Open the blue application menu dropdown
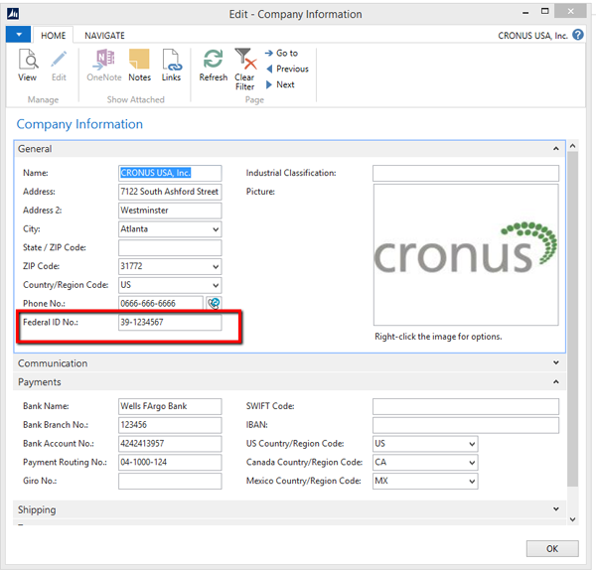This screenshot has height=572, width=596. pos(18,35)
